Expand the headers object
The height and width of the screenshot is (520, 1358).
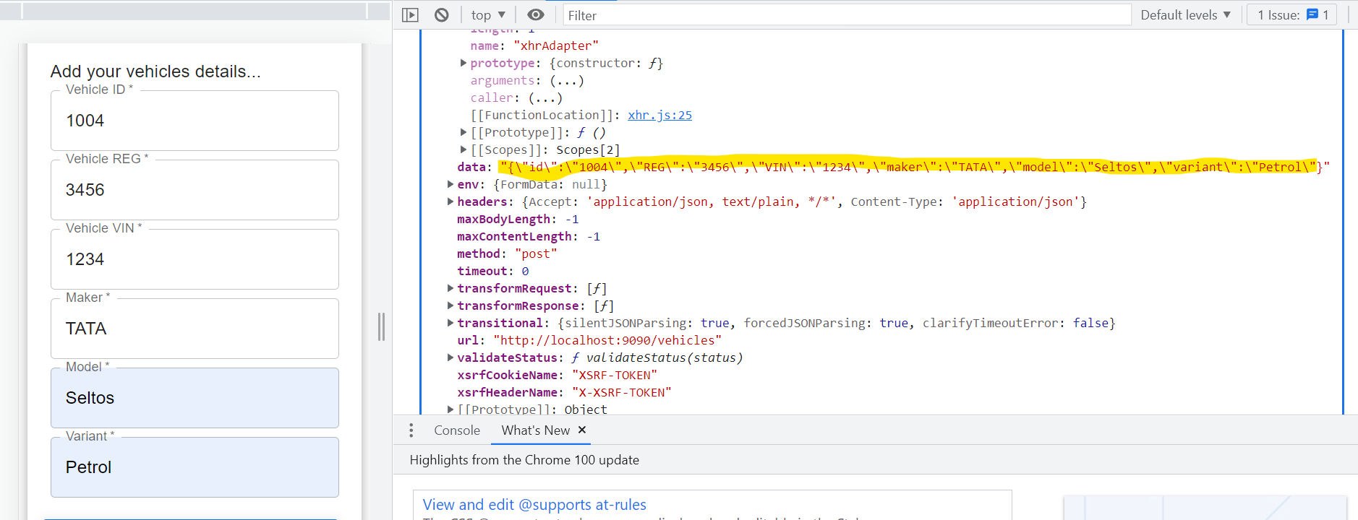click(450, 202)
